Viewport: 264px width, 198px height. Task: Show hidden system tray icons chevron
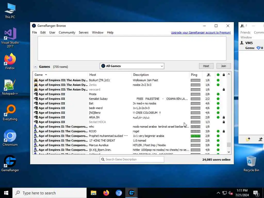pos(218,193)
